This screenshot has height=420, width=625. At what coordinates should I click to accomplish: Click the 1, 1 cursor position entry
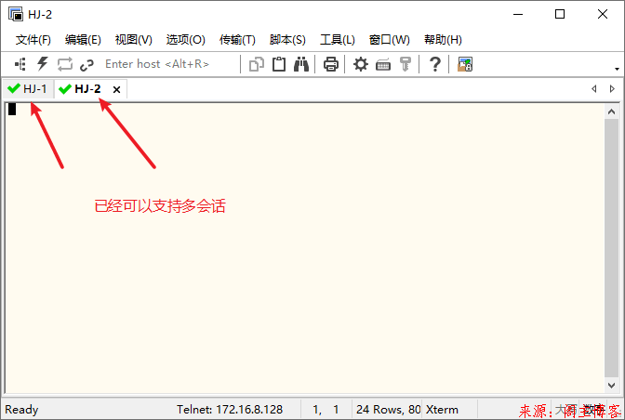pos(326,410)
